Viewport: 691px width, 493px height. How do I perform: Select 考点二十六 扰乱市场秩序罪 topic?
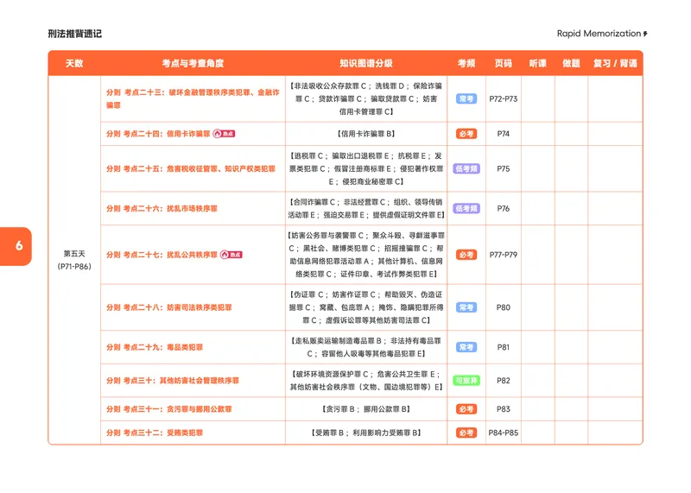(162, 208)
